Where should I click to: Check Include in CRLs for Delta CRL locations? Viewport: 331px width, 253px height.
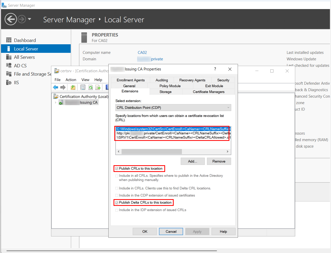point(117,188)
